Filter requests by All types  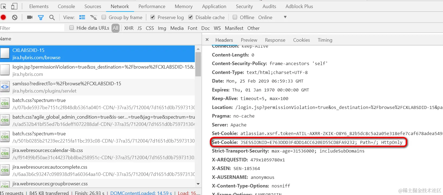(x=116, y=28)
